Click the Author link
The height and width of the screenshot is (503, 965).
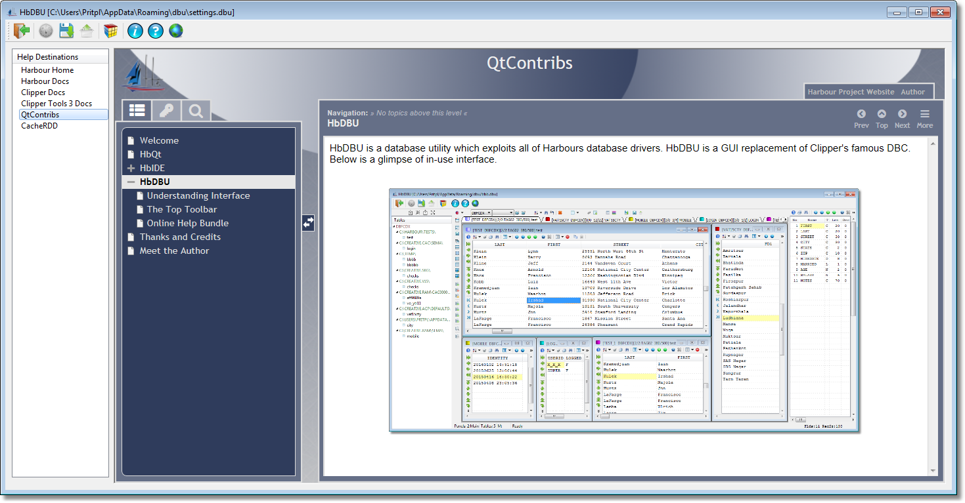coord(914,92)
